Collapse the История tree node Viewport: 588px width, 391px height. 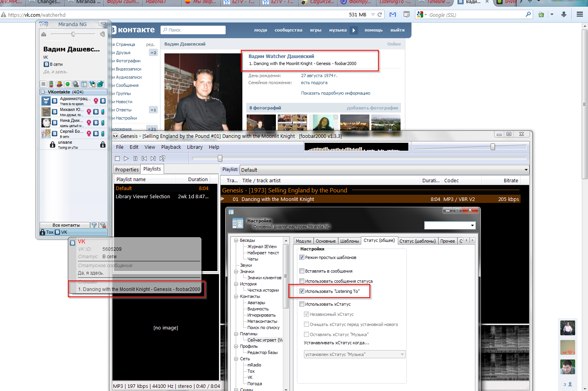coord(236,284)
